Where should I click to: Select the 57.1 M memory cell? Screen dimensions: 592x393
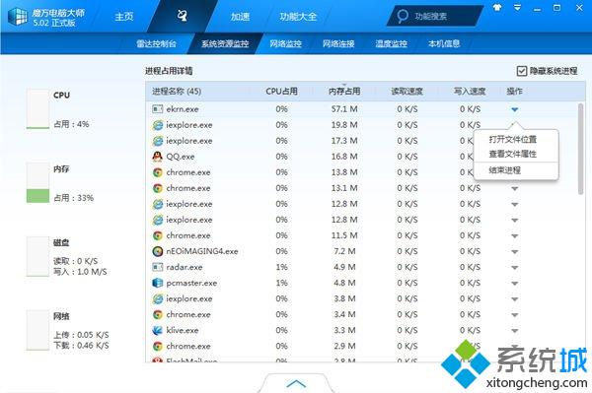click(x=344, y=109)
